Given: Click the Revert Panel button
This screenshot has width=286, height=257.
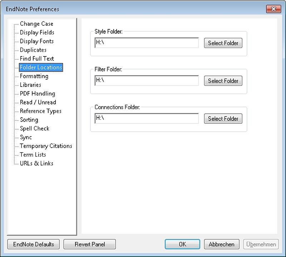Looking at the screenshot, I should coord(90,244).
